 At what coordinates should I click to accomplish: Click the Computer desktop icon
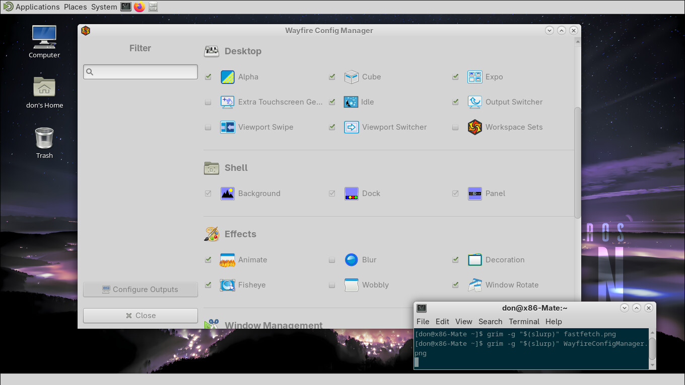tap(44, 37)
